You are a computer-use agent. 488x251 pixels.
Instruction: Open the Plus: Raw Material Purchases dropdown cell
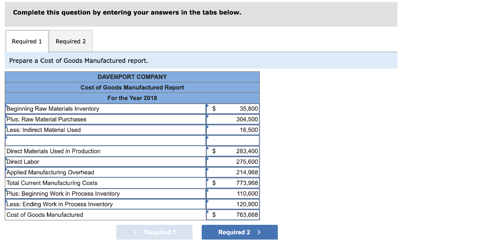106,120
